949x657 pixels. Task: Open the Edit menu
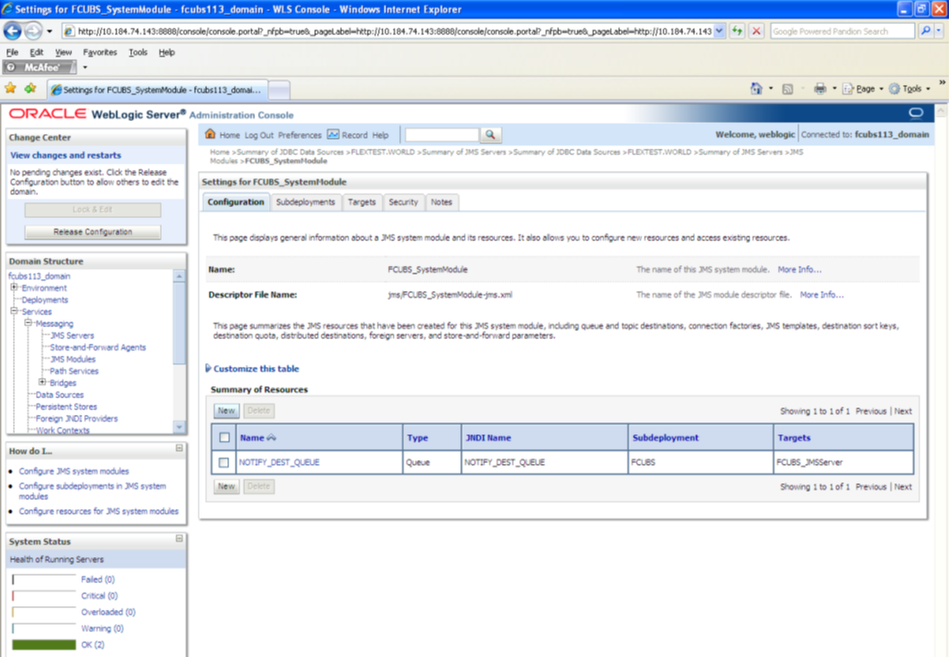36,52
